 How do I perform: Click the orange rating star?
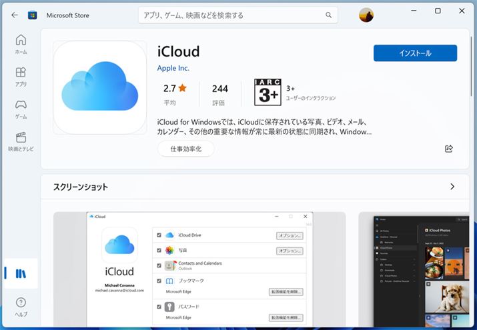(183, 88)
